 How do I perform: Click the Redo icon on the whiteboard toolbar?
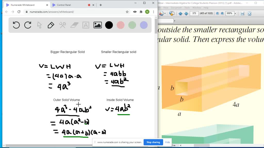point(28,25)
